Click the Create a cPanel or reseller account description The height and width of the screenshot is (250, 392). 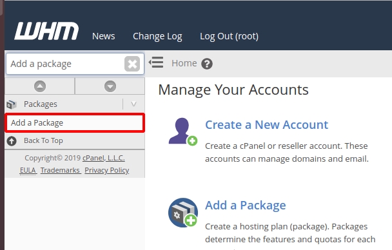[x=287, y=152]
